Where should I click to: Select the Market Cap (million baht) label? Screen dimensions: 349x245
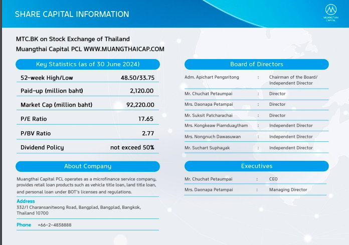click(56, 105)
